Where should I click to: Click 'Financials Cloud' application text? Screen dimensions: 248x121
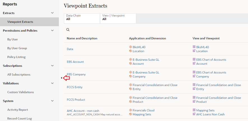point(143,110)
